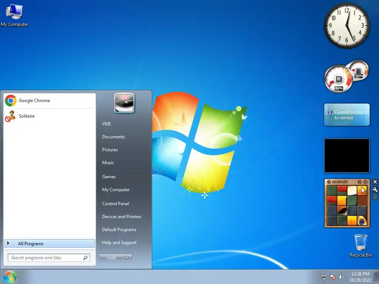
Task: Open the shutdown options arrow beside Lock
Action: click(128, 258)
